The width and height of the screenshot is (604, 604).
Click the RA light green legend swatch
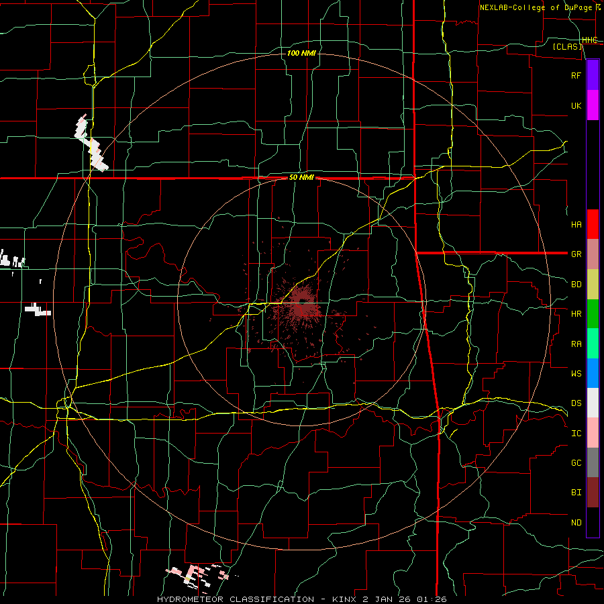pos(593,343)
